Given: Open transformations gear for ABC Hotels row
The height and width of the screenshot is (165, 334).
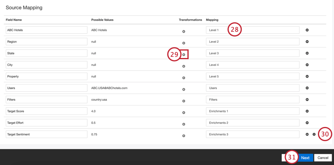Looking at the screenshot, I should tap(184, 31).
